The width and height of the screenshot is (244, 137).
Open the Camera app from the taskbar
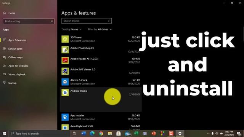pos(145,134)
